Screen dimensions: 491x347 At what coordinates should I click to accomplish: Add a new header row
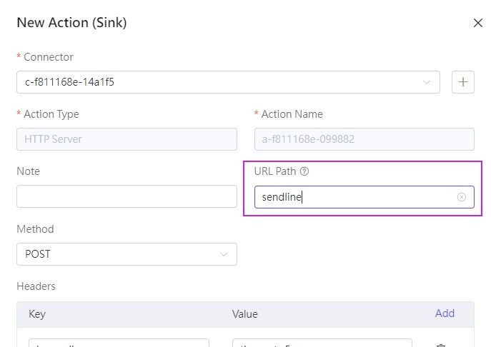pos(445,313)
